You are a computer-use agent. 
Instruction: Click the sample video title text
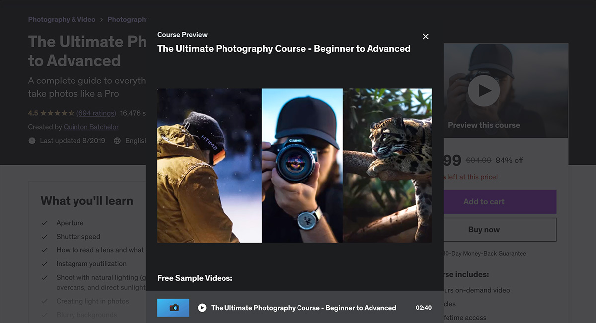click(x=303, y=308)
